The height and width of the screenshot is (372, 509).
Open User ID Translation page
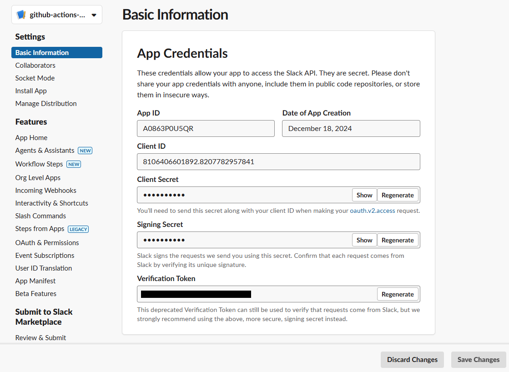(x=44, y=268)
